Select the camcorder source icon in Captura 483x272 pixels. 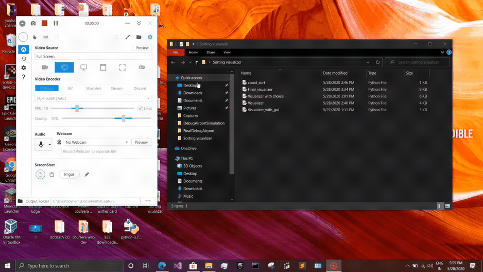point(45,67)
